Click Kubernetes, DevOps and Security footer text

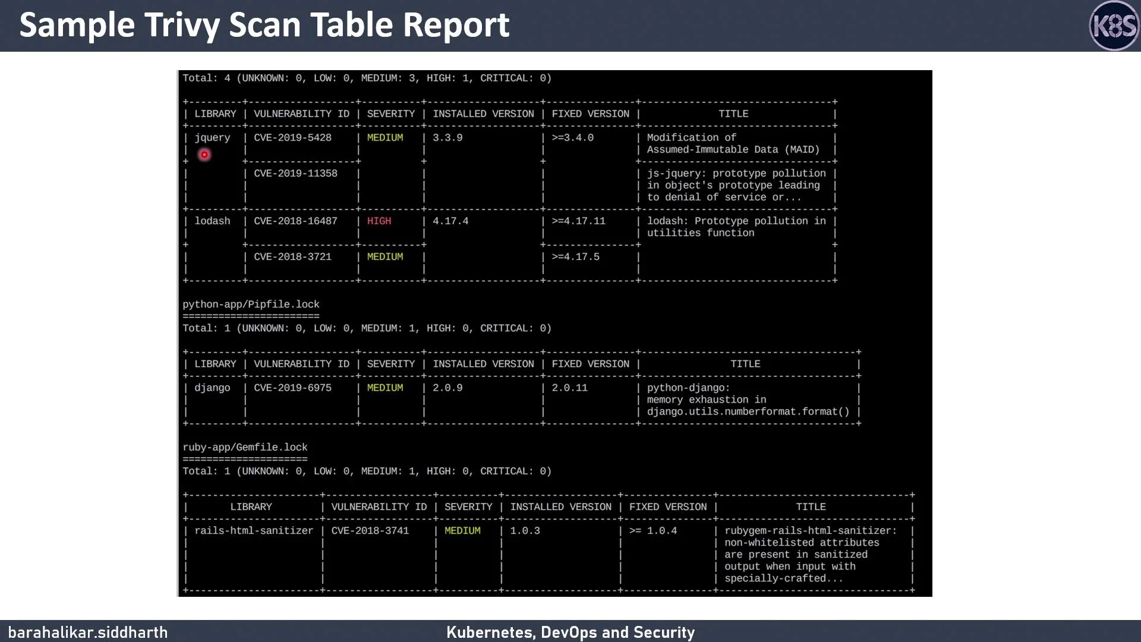click(x=570, y=632)
